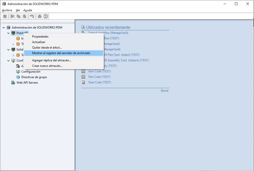The width and height of the screenshot is (254, 171).
Task: Choose Crear nuevo almacén option
Action: tap(63, 66)
